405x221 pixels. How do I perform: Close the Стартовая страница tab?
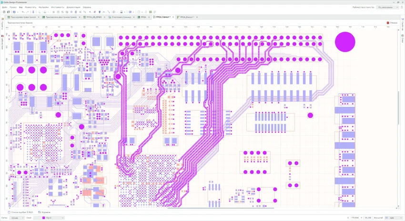134,17
